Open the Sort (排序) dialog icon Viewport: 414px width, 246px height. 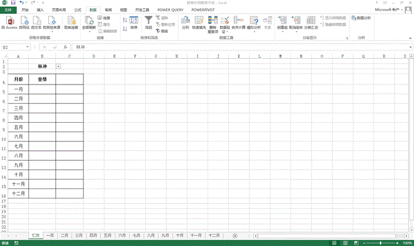134,22
